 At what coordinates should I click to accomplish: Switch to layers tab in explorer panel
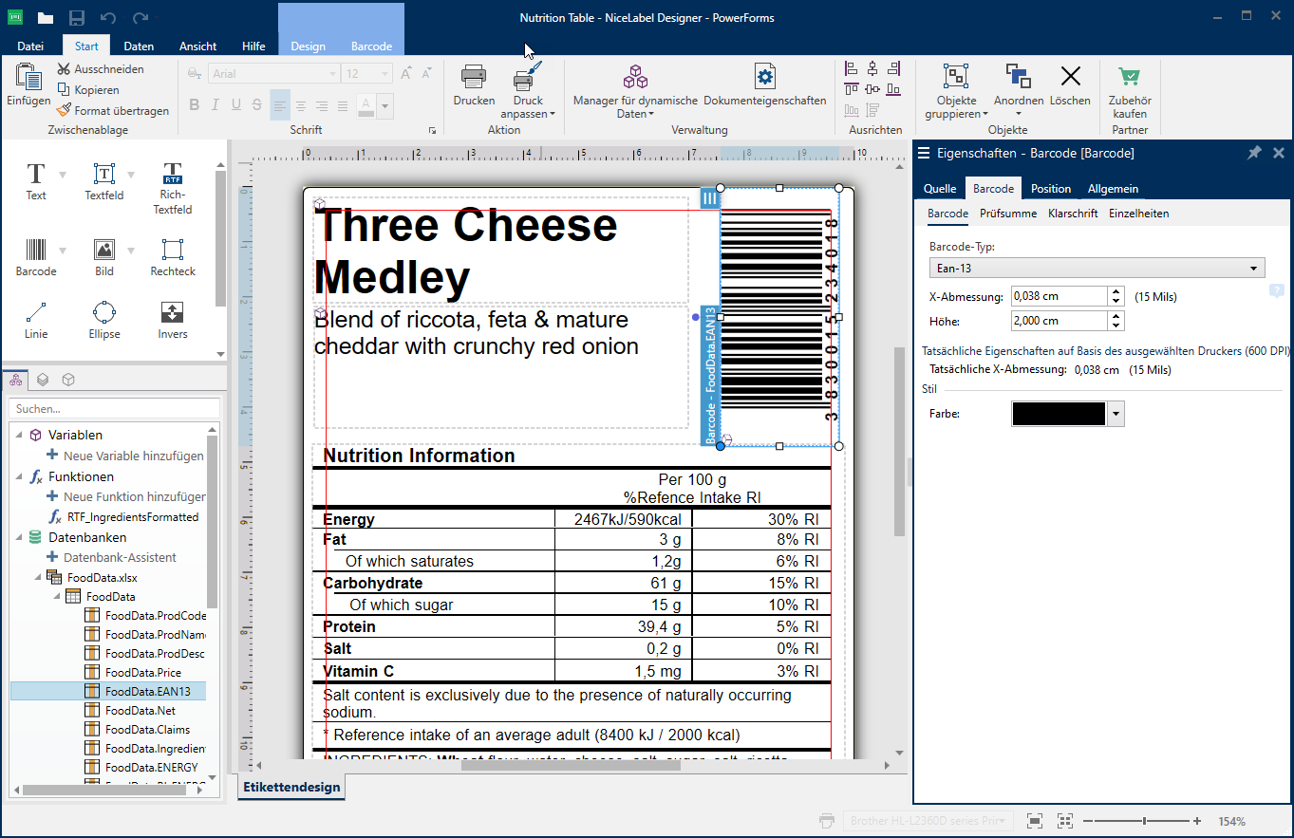(43, 380)
